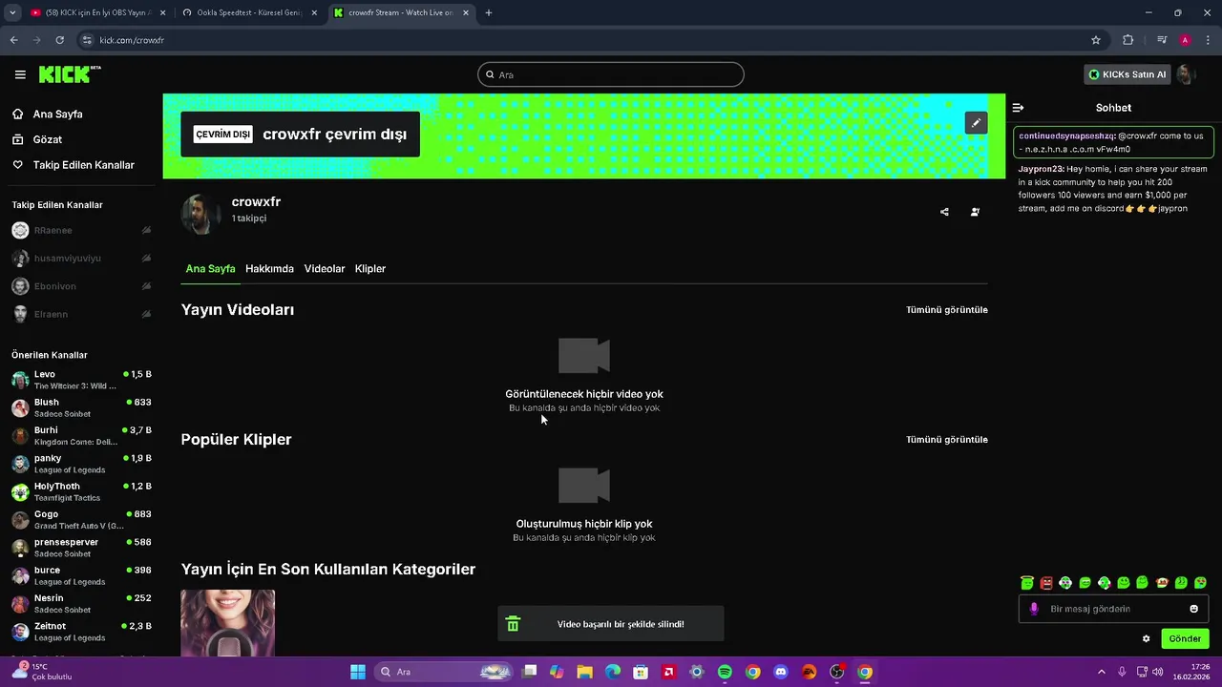Open File Explorer from taskbar
This screenshot has height=687, width=1222.
584,672
